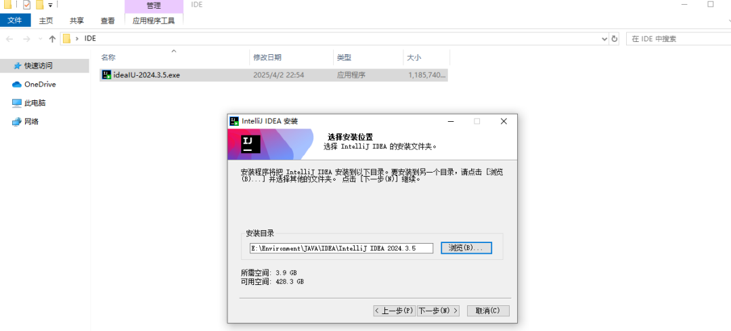This screenshot has width=731, height=331.
Task: Switch to the 共享 ribbon tab
Action: pyautogui.click(x=76, y=20)
